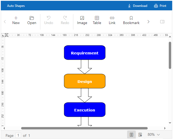Viewport: 173px width, 140px height.
Task: Click the tab stop selector in ruler corner
Action: click(x=3, y=35)
